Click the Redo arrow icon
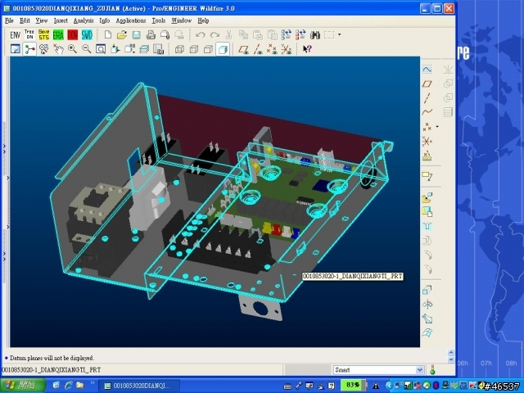524x393 pixels. [215, 34]
